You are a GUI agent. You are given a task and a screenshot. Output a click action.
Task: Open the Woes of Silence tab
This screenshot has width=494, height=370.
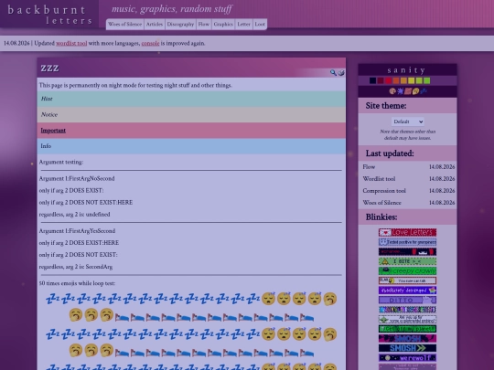(124, 25)
